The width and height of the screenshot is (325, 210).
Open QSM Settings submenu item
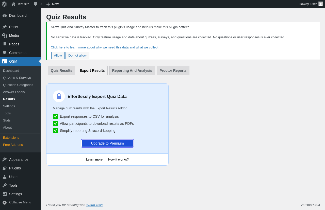point(20,106)
